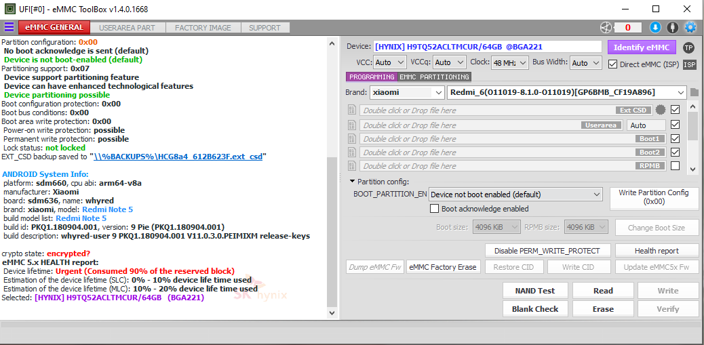
Task: Click log panel scroll down arrow
Action: tap(332, 312)
